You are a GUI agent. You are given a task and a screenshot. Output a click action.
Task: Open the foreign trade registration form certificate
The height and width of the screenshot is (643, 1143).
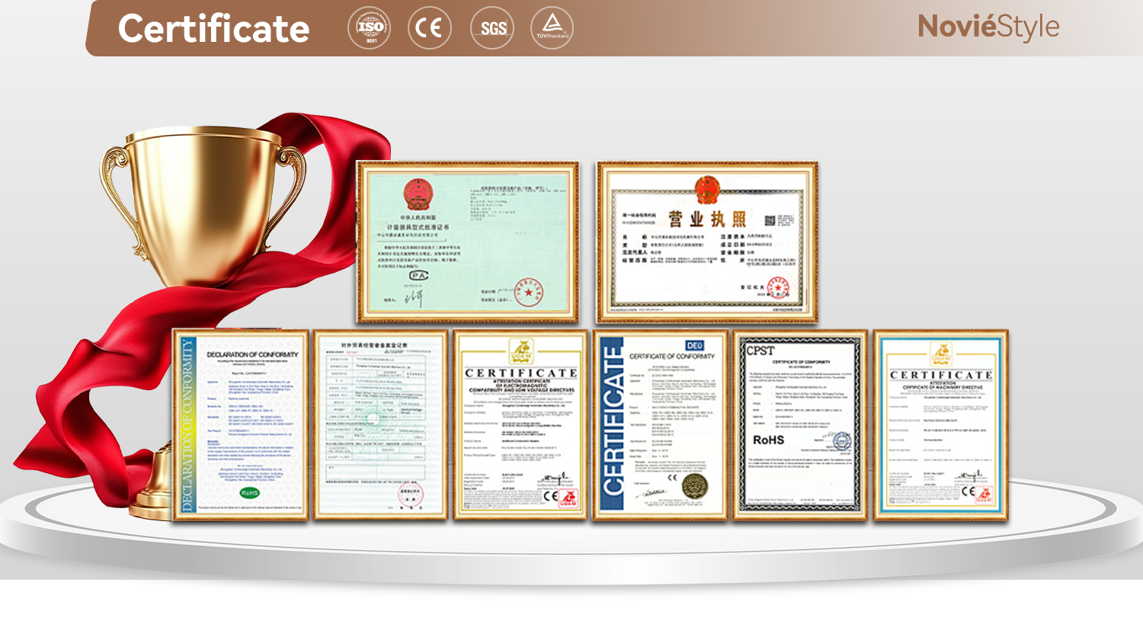click(380, 425)
